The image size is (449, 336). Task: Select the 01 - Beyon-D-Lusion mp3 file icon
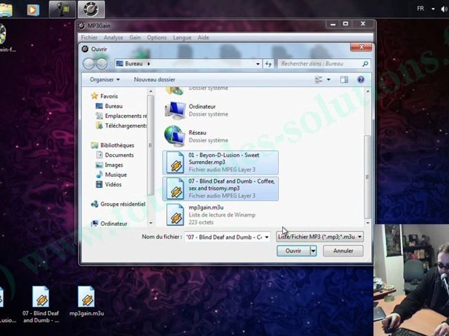[x=175, y=162]
